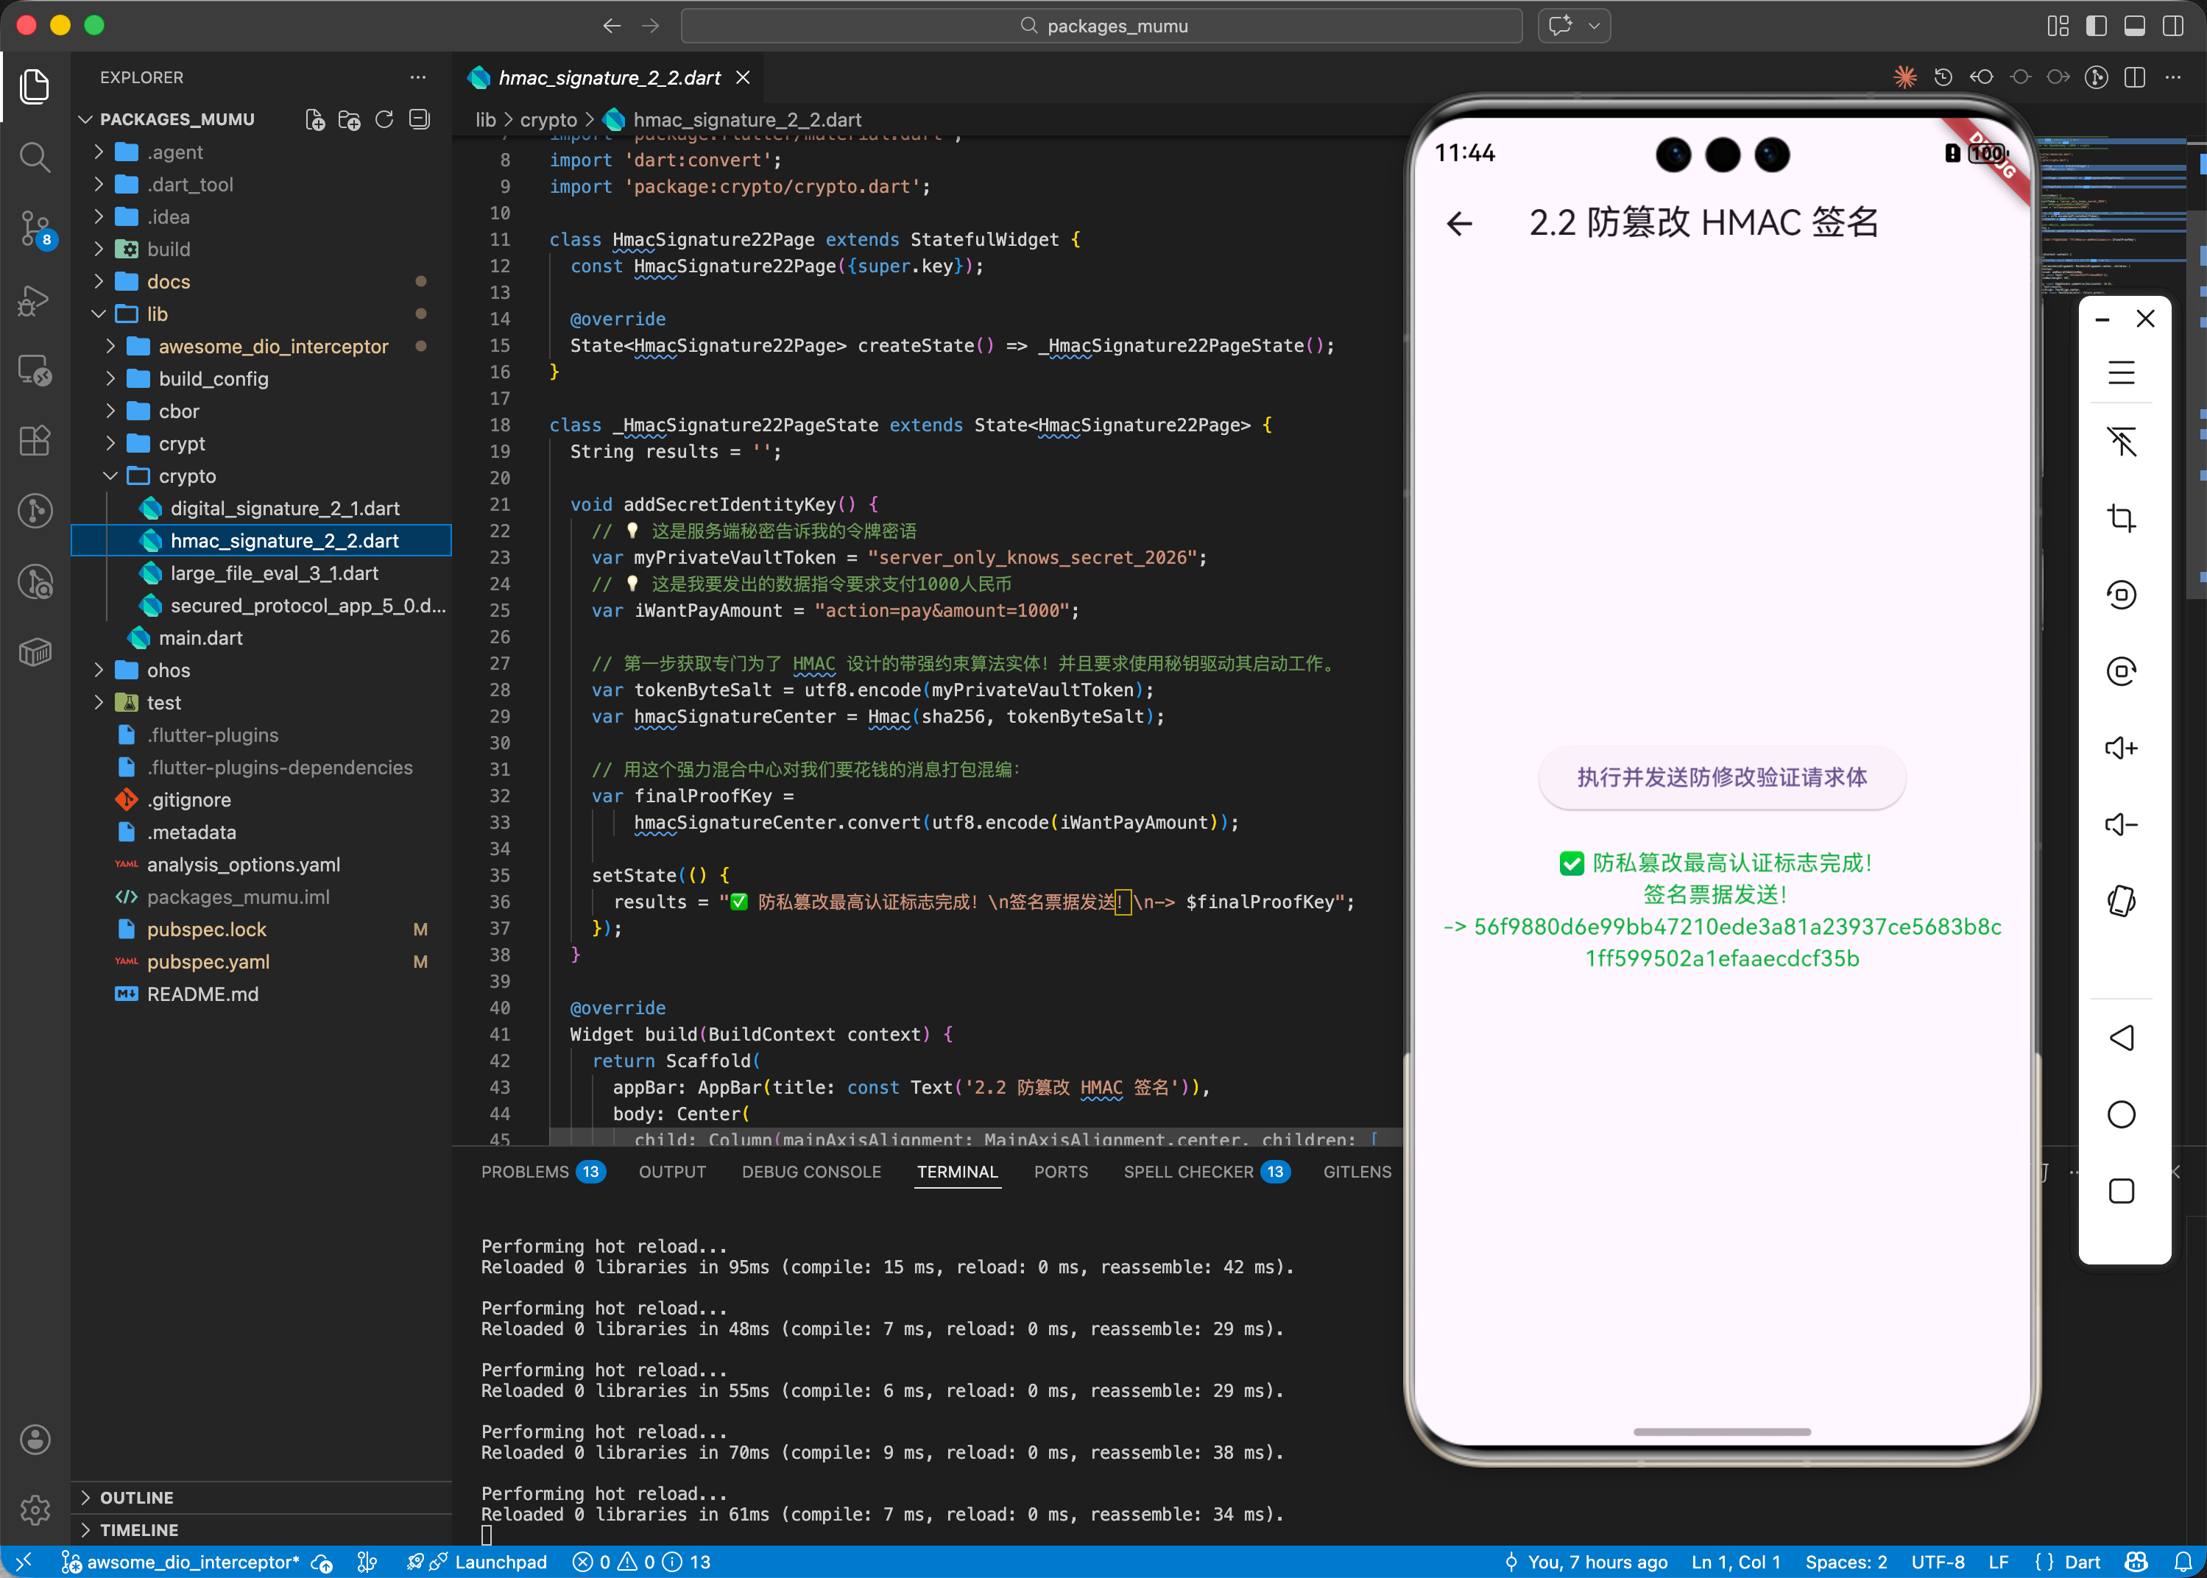Toggle the secondary side bar layout
This screenshot has width=2207, height=1578.
point(2173,25)
